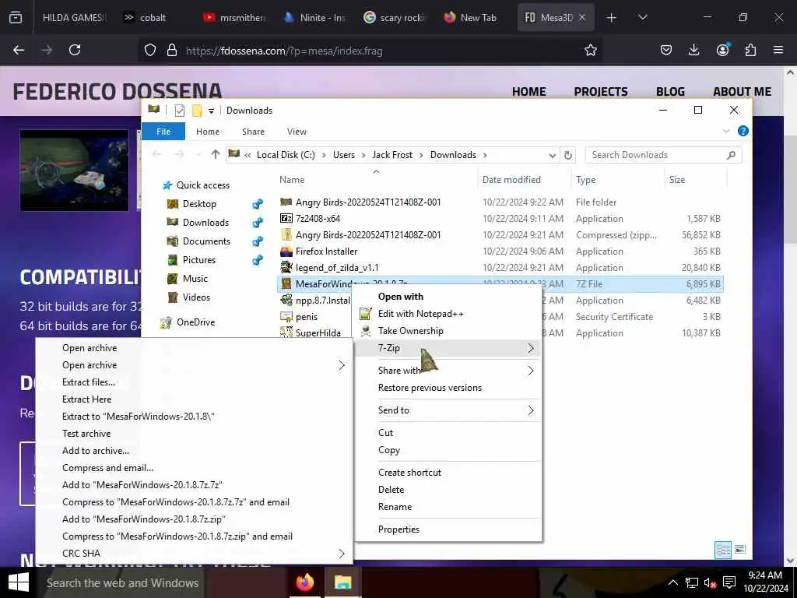The width and height of the screenshot is (797, 598).
Task: Select Desktop in Quick access
Action: click(x=198, y=204)
